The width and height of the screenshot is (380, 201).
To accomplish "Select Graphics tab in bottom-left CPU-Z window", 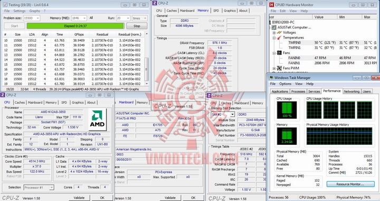I will pyautogui.click(x=78, y=103).
